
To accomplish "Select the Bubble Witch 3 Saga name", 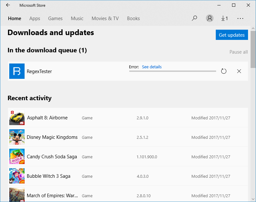I will pyautogui.click(x=49, y=176).
